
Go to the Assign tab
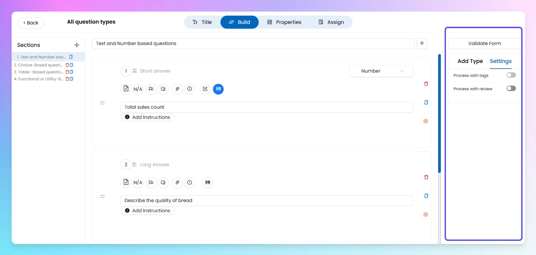pos(331,22)
